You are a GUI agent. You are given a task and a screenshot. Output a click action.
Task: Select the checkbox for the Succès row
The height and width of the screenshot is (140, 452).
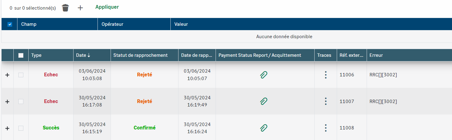tap(21, 128)
